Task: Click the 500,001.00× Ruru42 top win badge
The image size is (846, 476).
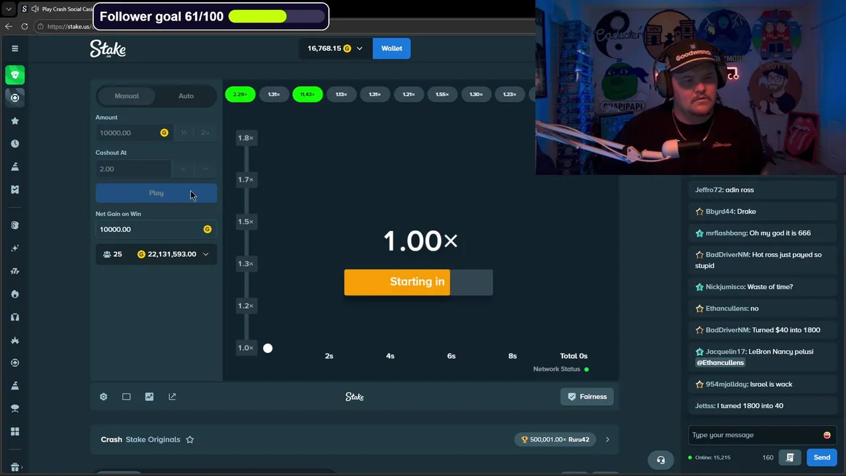Action: (x=555, y=440)
